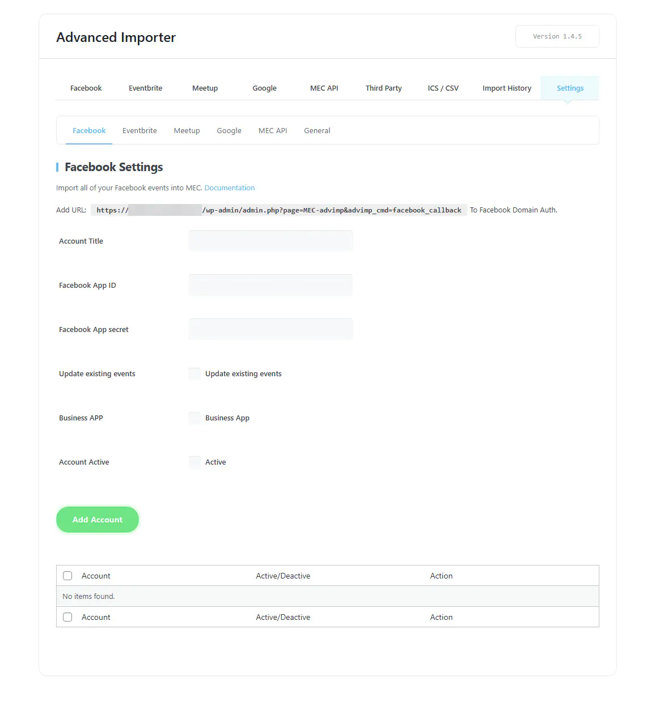Open the Documentation link

click(x=230, y=188)
